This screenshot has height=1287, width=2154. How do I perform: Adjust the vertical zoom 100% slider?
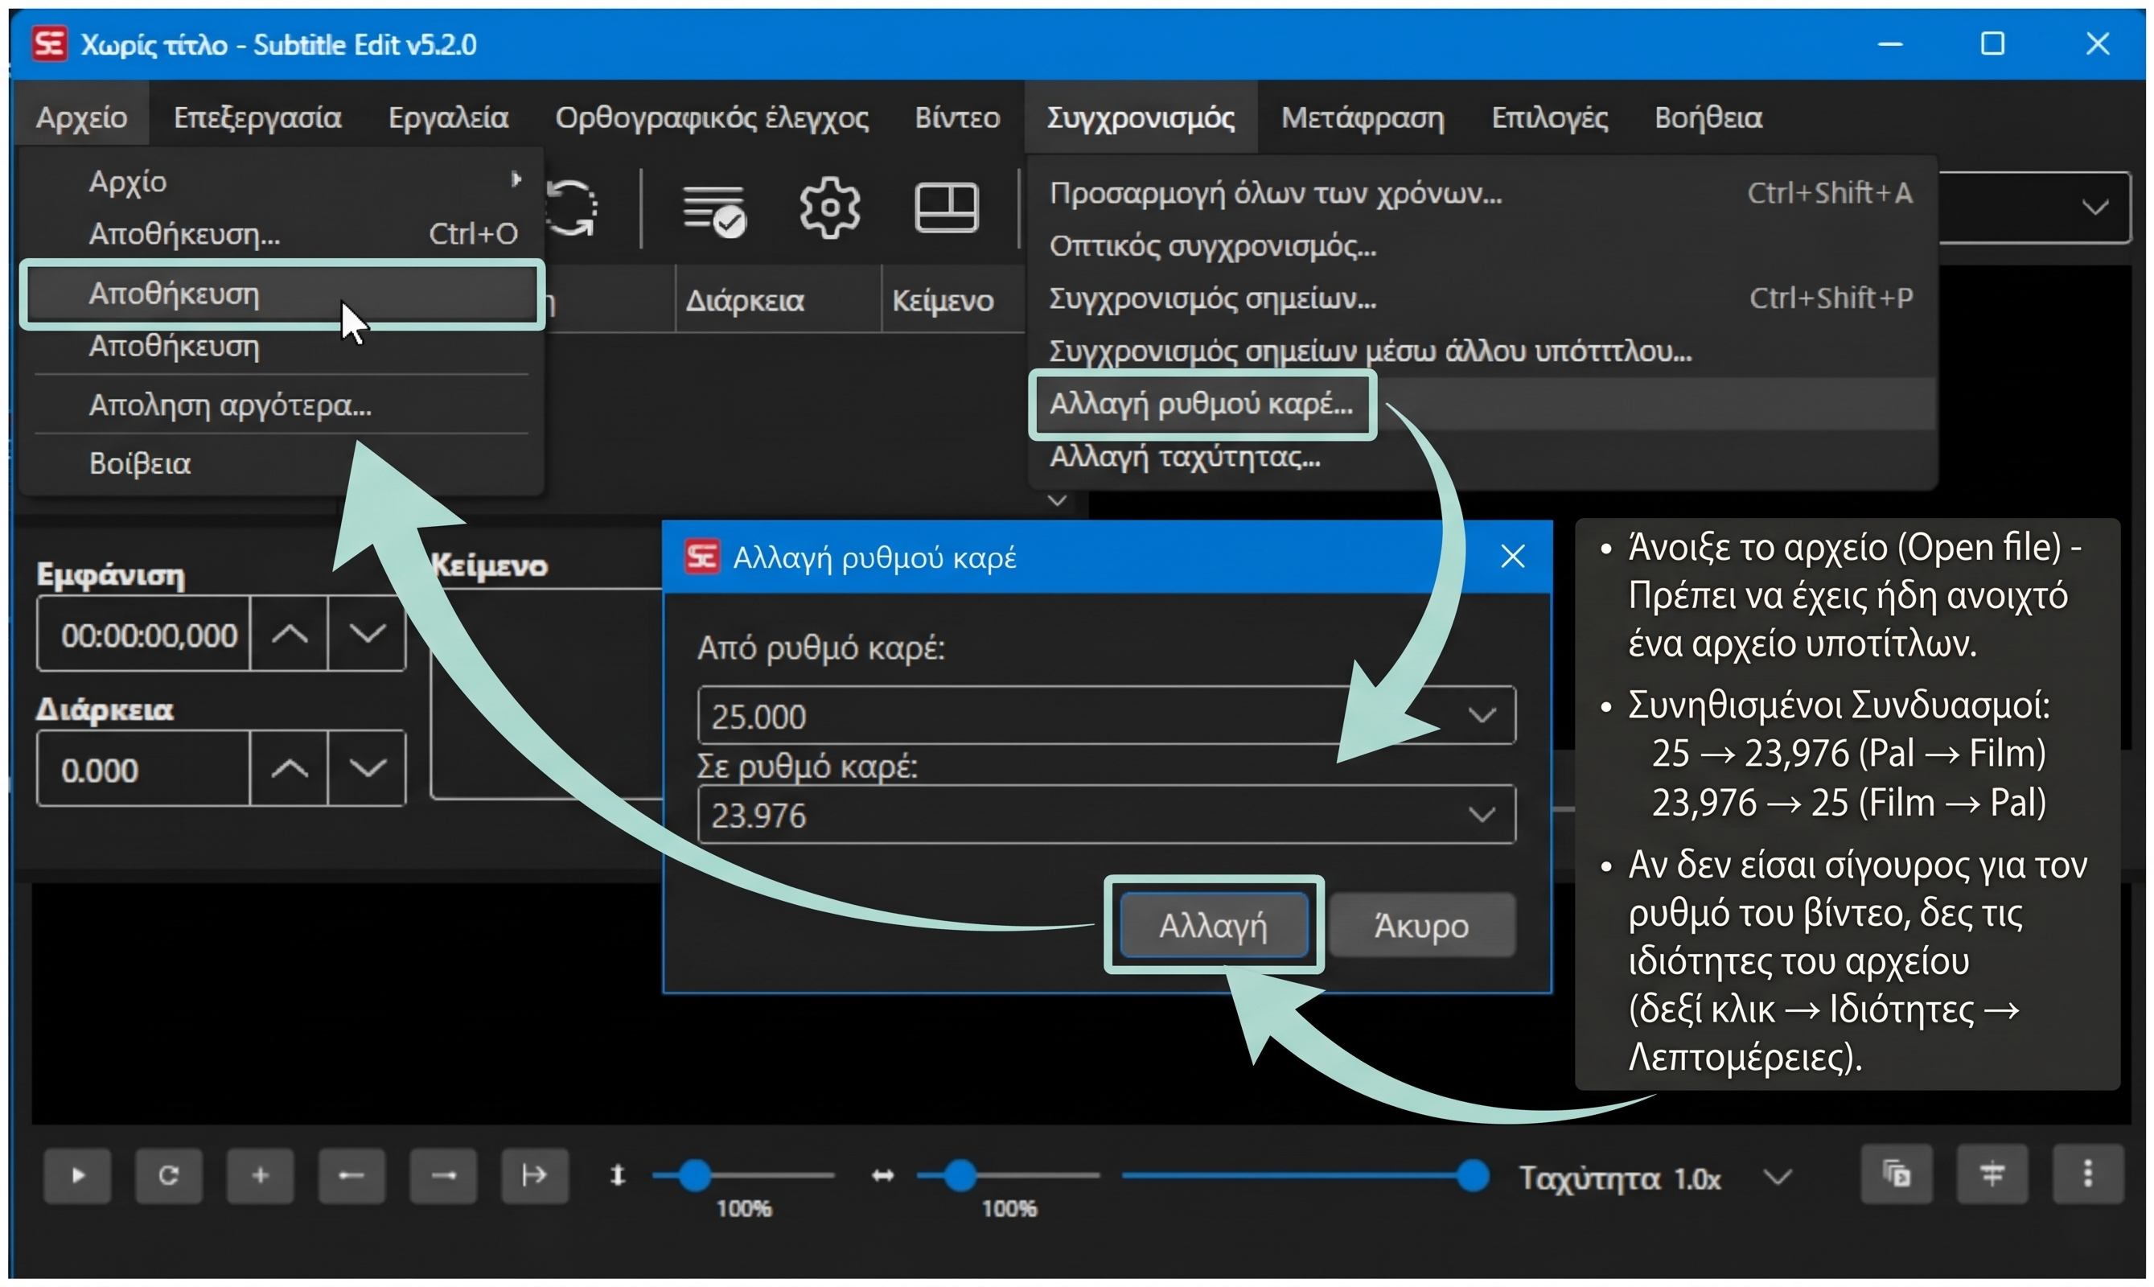click(693, 1176)
